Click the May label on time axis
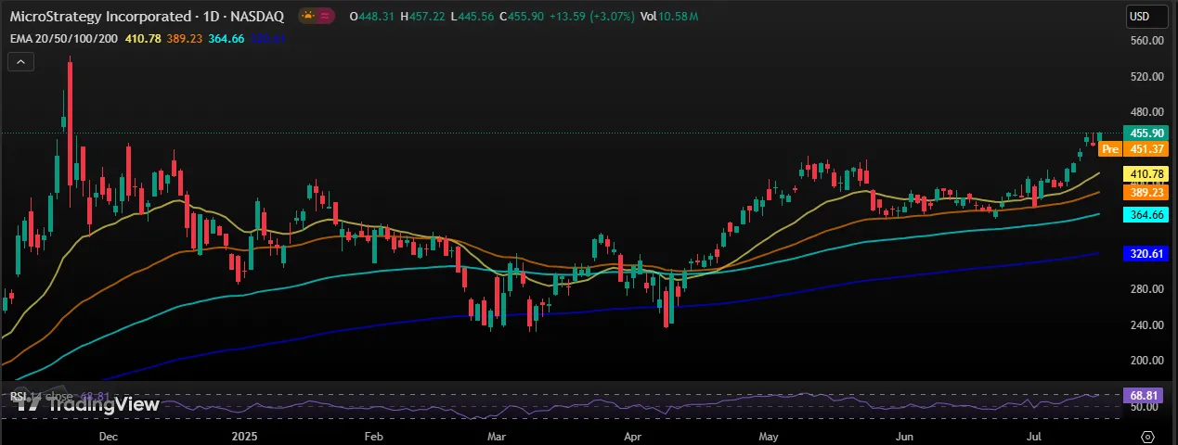This screenshot has width=1178, height=445. pos(767,435)
